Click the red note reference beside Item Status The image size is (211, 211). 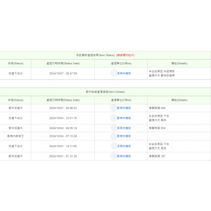coord(125,55)
